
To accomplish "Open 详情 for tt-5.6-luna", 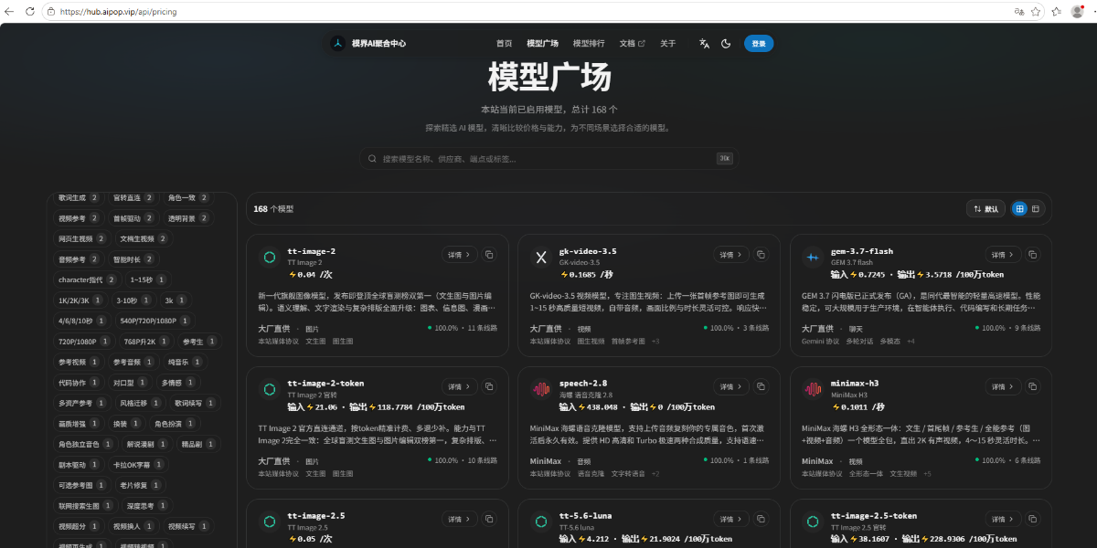I will pos(731,519).
